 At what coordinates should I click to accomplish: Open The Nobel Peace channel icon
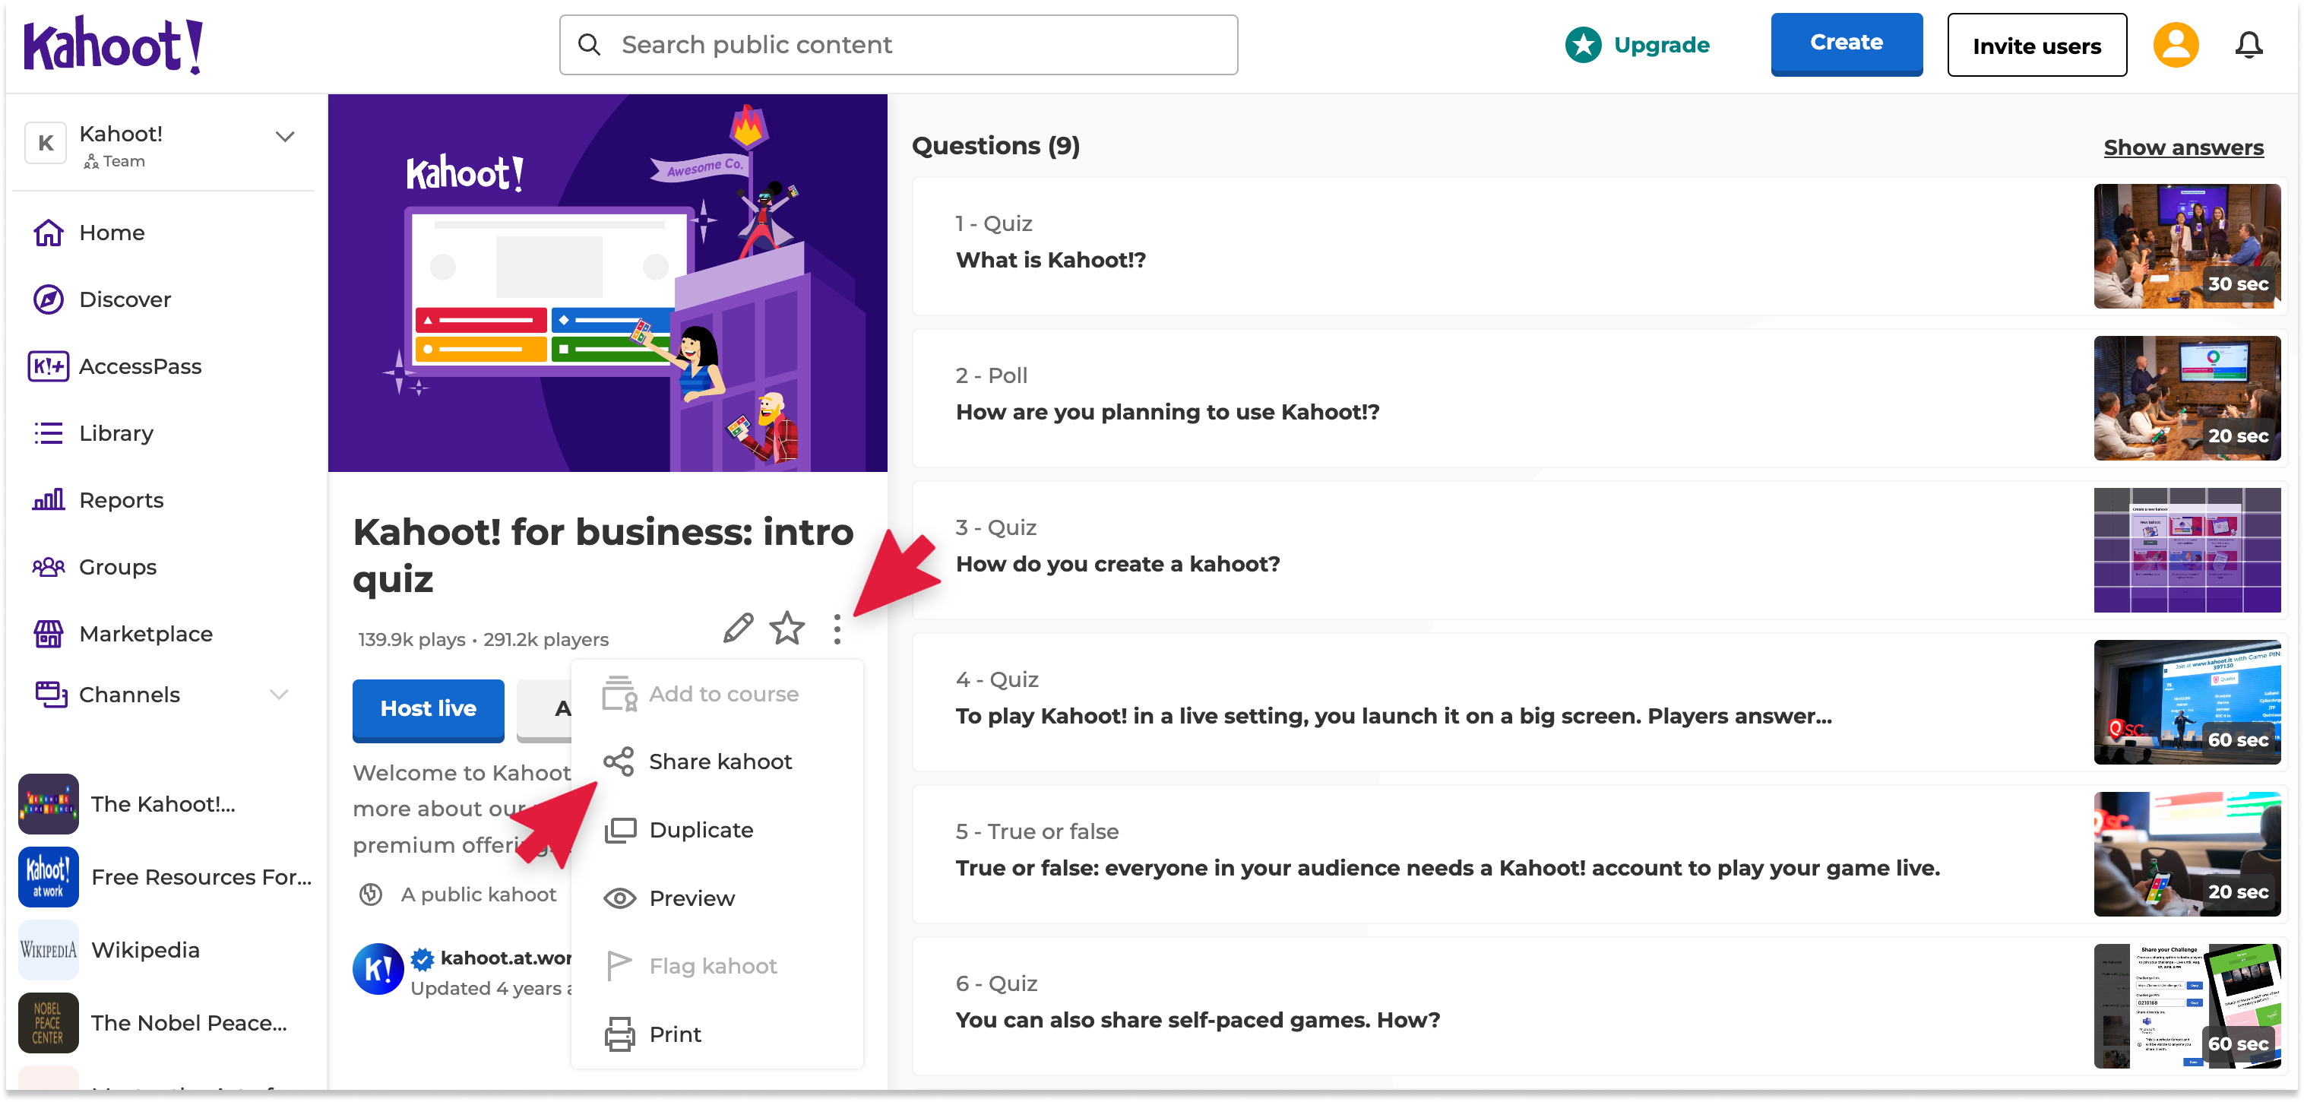[49, 1023]
